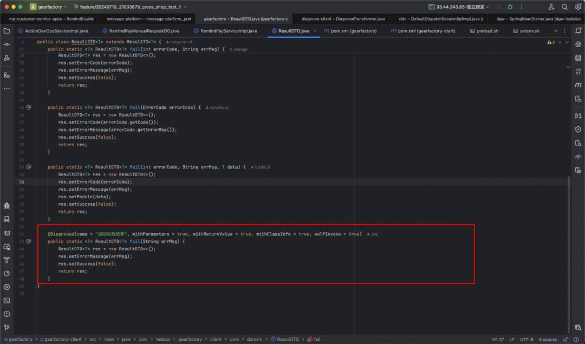Switch to preload.sh tab
The height and width of the screenshot is (344, 585).
[x=484, y=31]
